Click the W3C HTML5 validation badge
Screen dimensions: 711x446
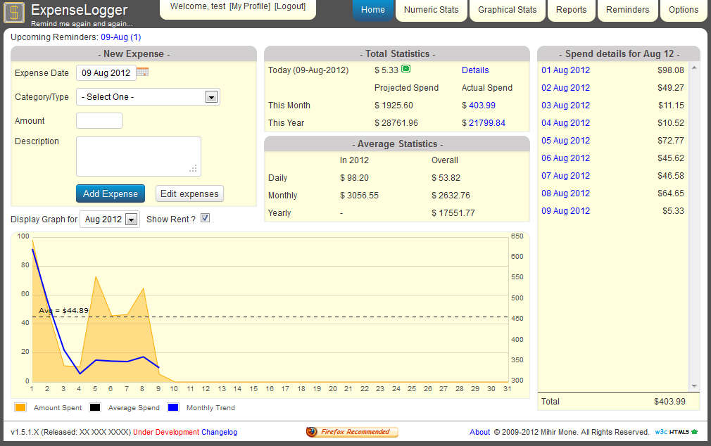(676, 432)
